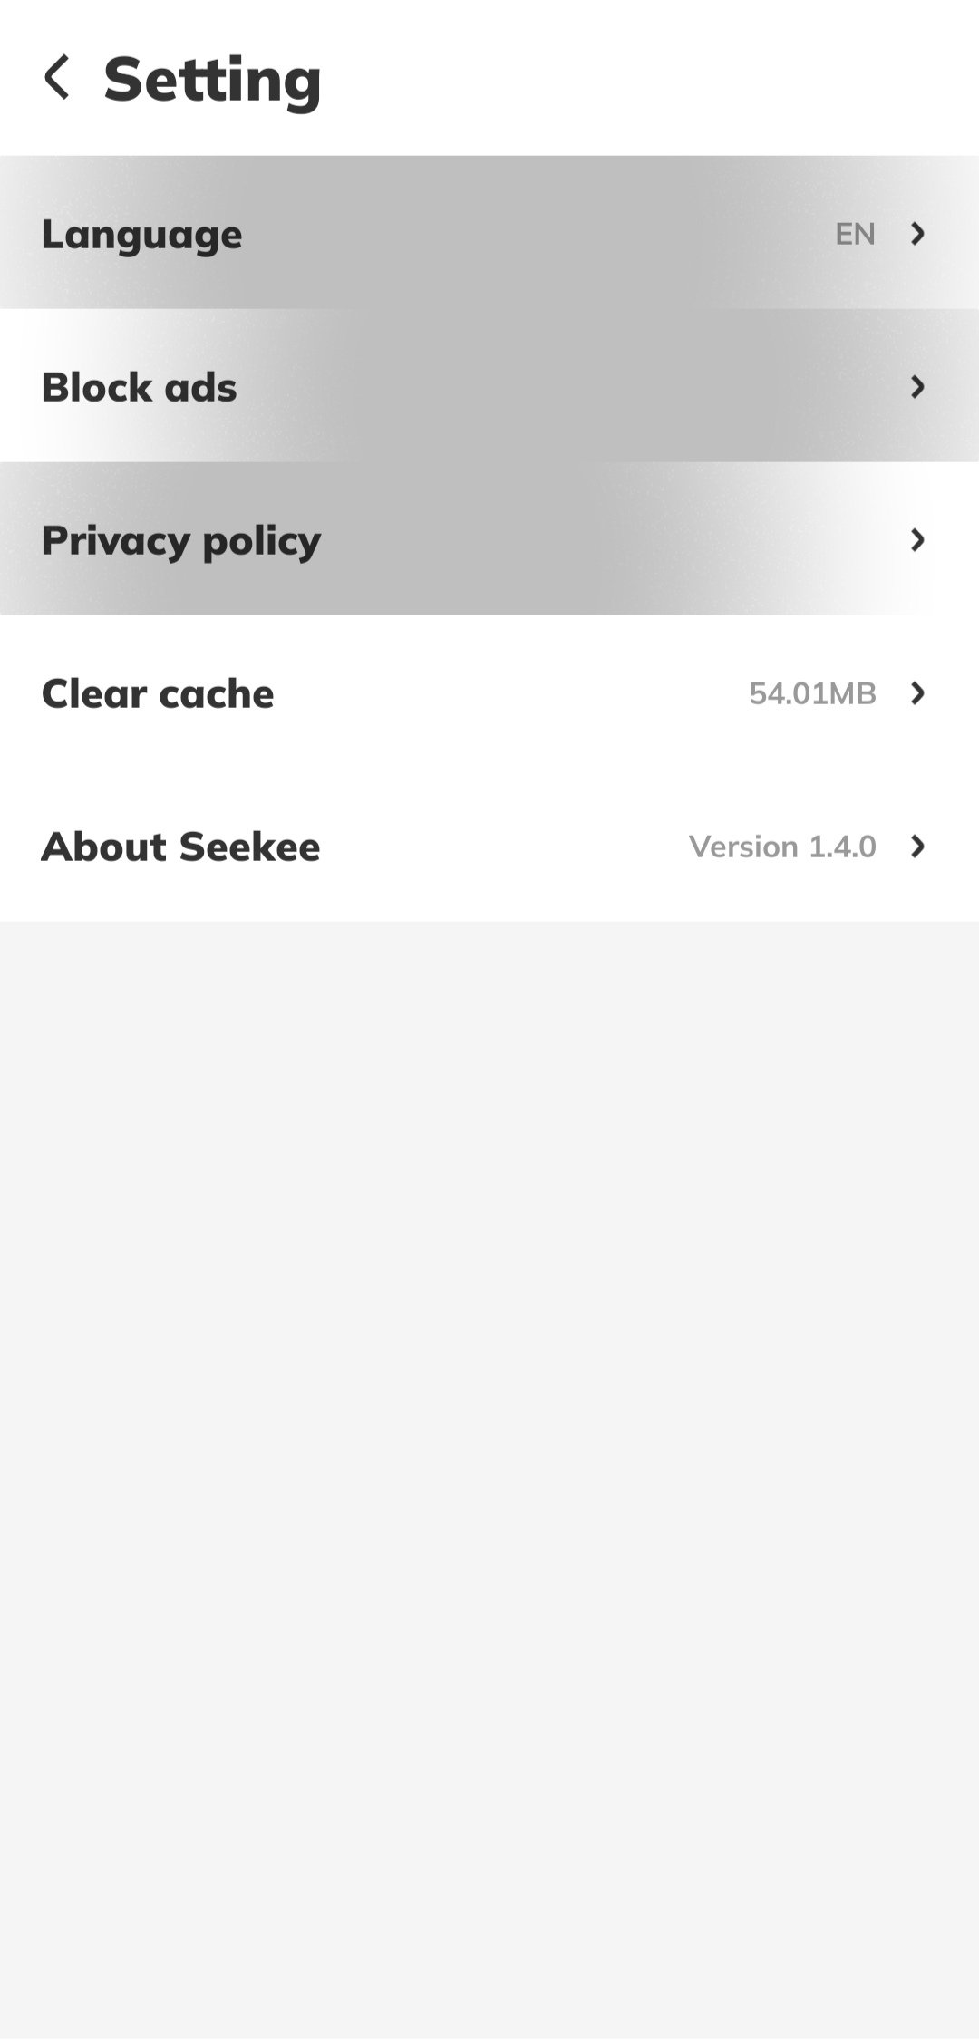Tap the Block ads label text

139,387
